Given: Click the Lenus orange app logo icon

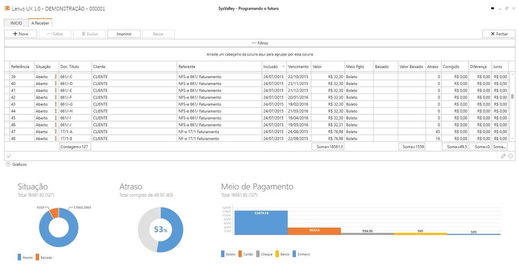Looking at the screenshot, I should 7,8.
